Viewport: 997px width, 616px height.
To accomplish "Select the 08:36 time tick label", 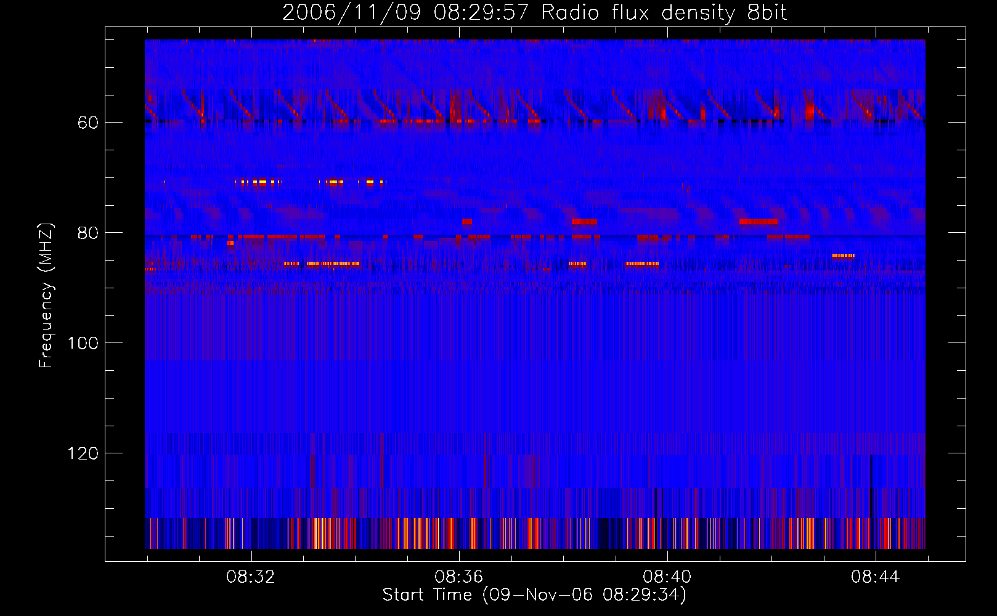I will (459, 577).
